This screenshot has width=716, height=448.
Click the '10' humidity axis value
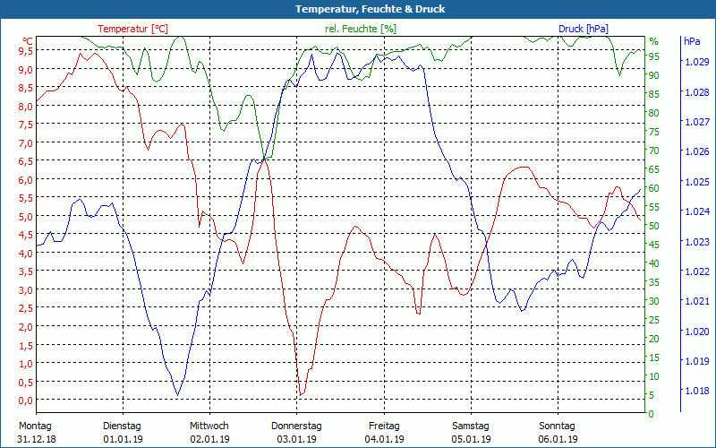654,376
